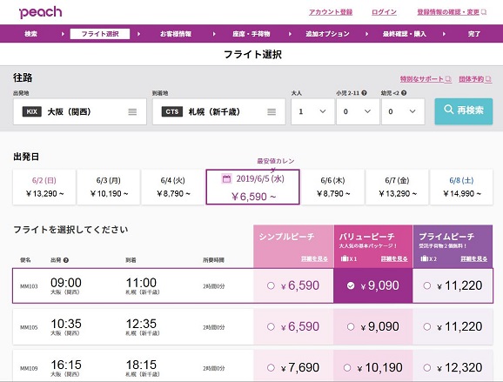This screenshot has height=382, width=503.
Task: Open arrival field showing CTS 札幌（新千歳）
Action: pos(218,111)
